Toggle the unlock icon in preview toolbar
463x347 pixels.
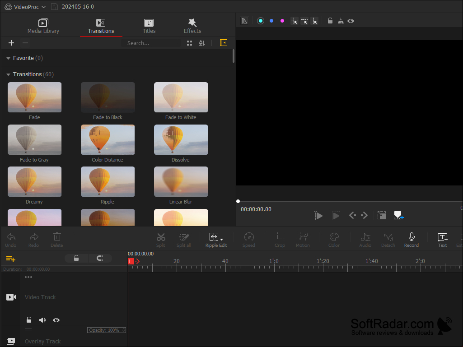(330, 21)
